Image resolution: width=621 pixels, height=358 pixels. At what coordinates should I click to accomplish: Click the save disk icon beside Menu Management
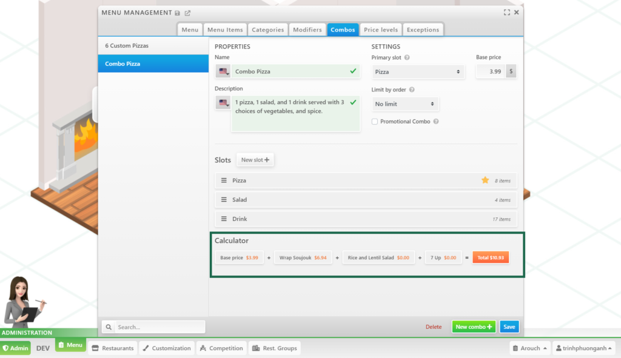point(177,13)
